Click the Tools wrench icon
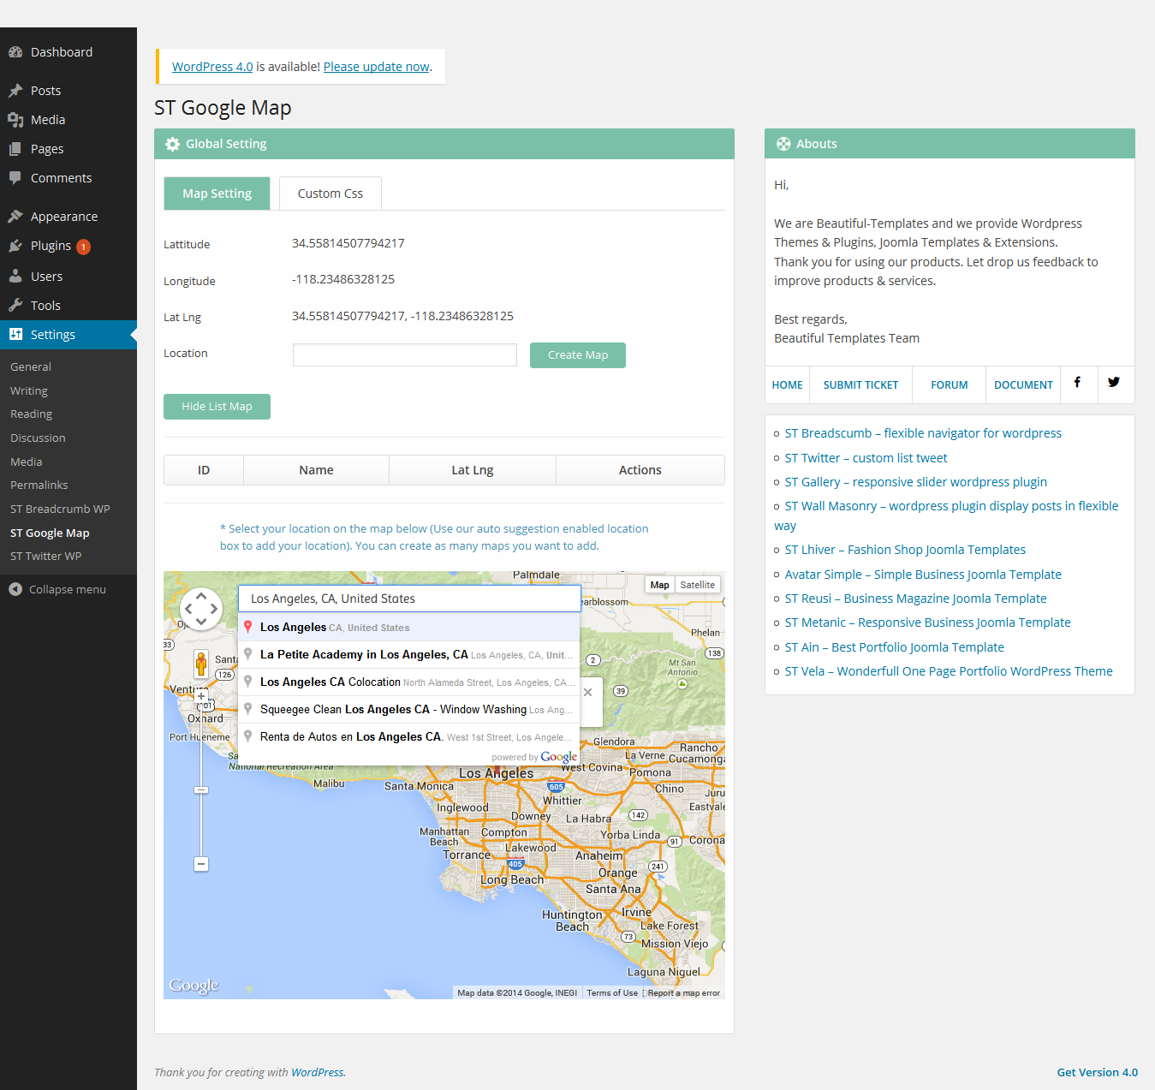Viewport: 1155px width, 1090px height. (x=15, y=306)
